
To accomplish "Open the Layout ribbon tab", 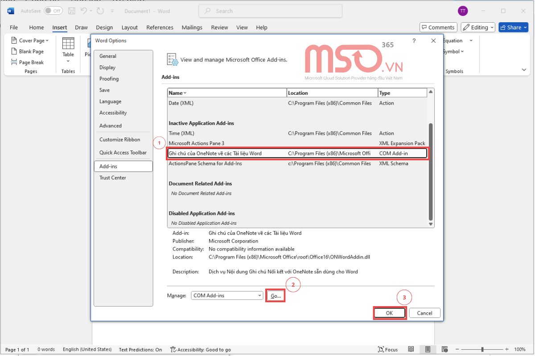I will pos(130,27).
